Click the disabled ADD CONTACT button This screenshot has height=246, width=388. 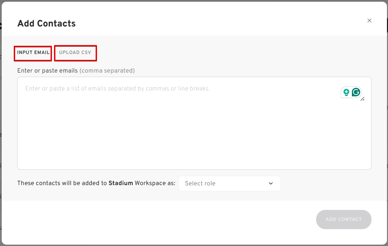coord(344,219)
